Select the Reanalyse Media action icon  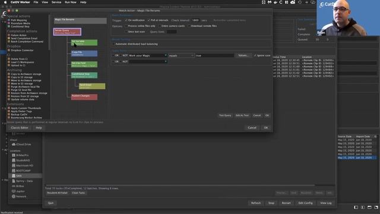point(9,24)
